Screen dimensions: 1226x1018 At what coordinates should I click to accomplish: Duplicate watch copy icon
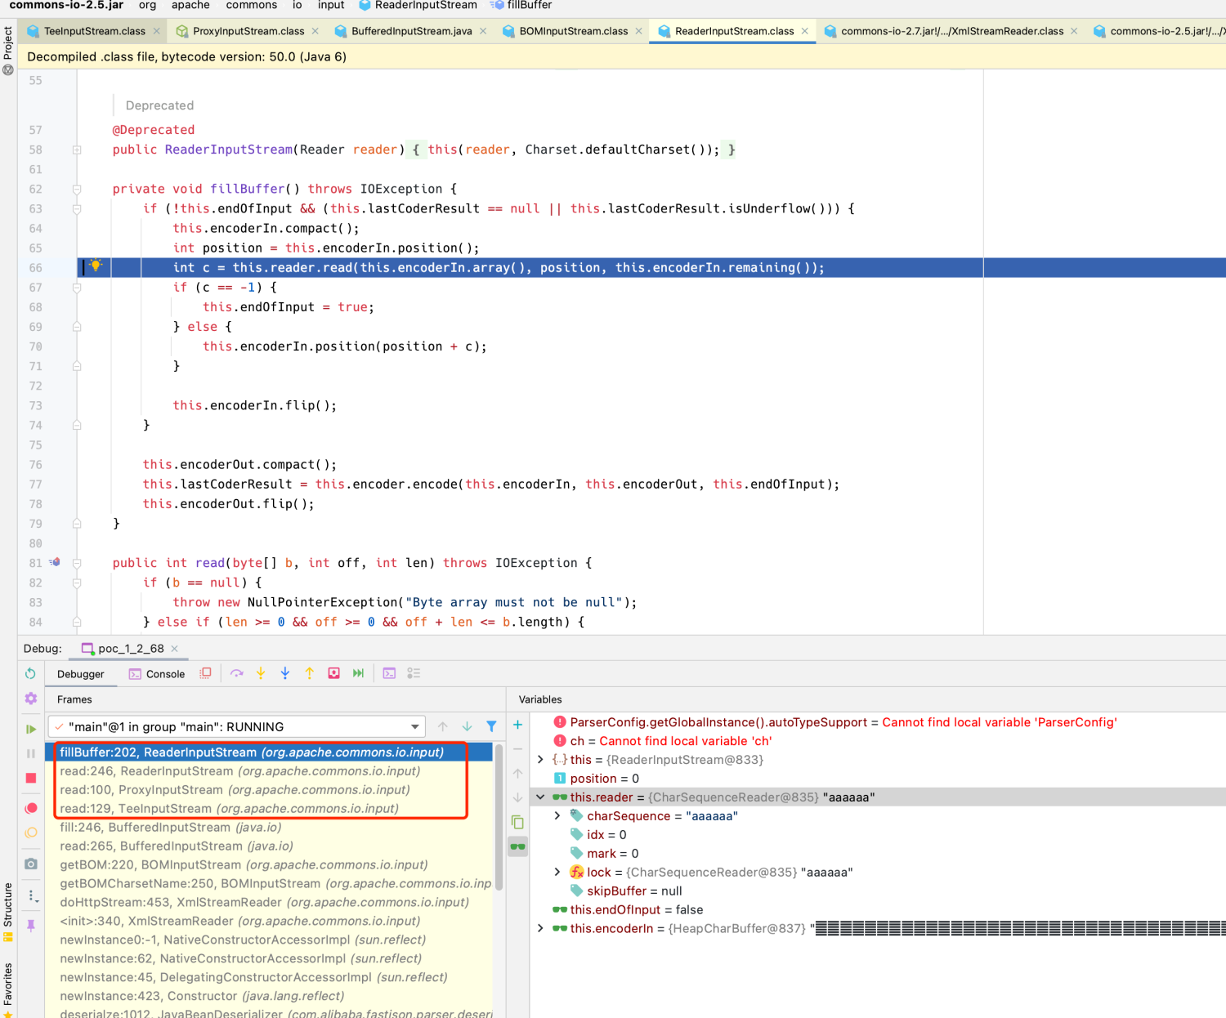[517, 822]
